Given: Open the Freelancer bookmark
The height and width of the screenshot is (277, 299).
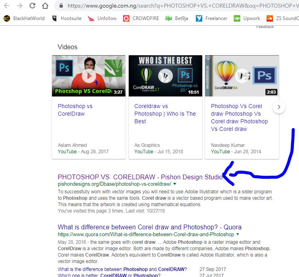Looking at the screenshot, I should coord(211,18).
